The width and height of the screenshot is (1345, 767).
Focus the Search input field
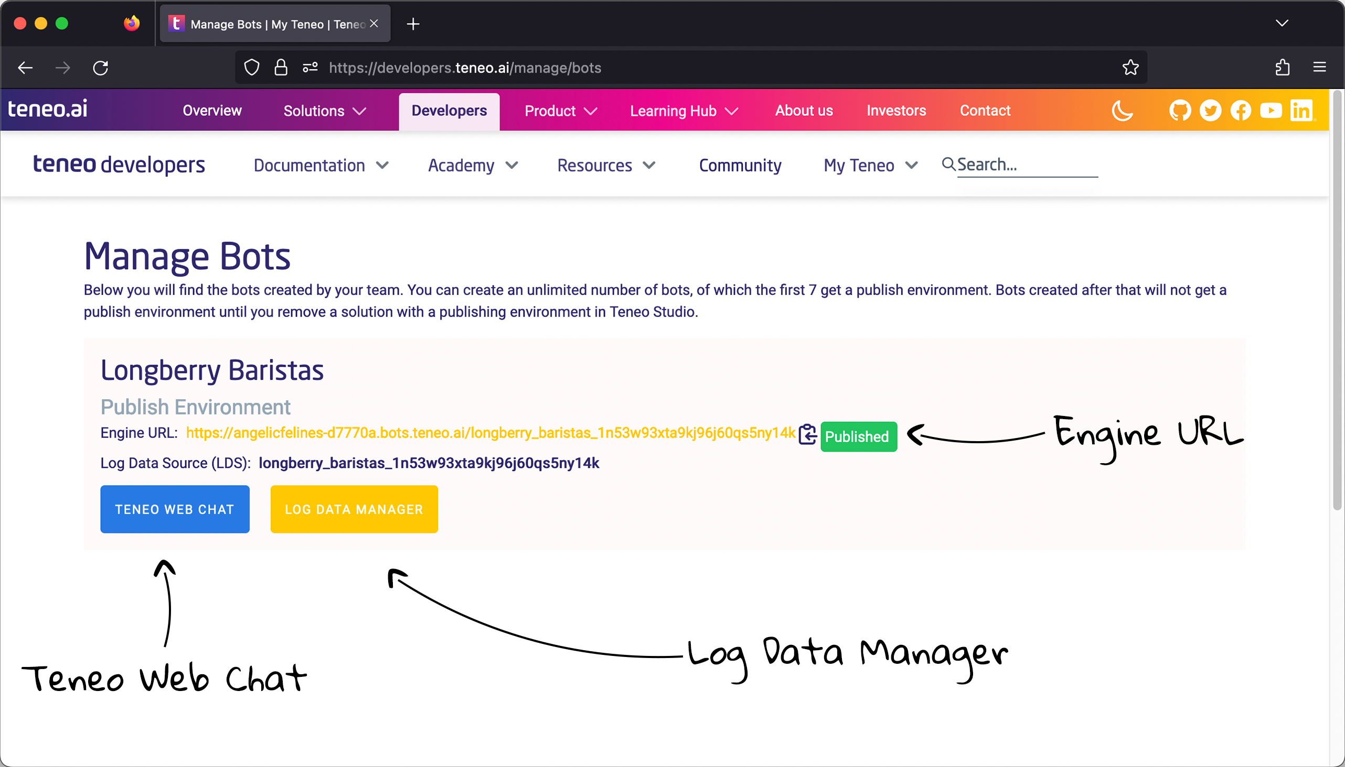click(1026, 165)
